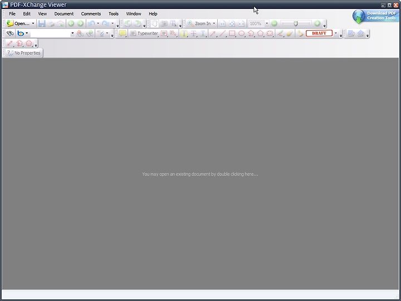Image resolution: width=401 pixels, height=301 pixels.
Task: Select the Rectangle drawing tool
Action: [232, 33]
